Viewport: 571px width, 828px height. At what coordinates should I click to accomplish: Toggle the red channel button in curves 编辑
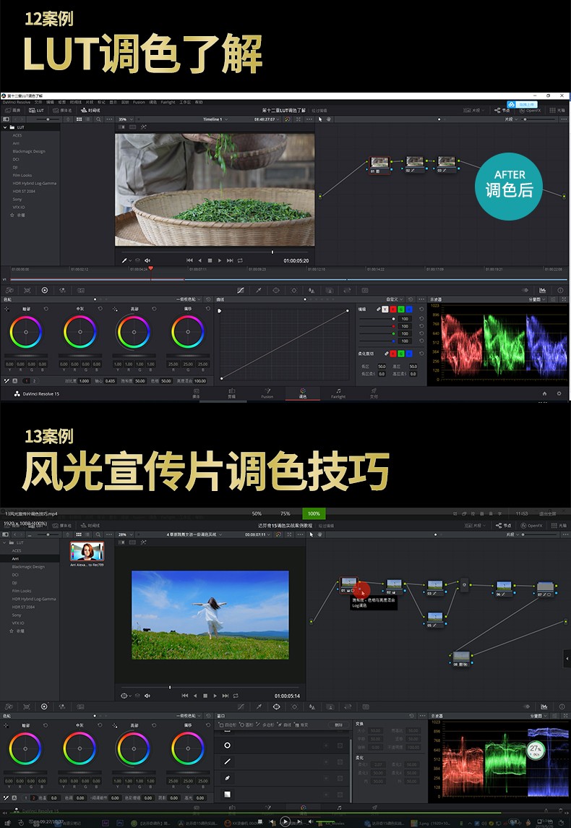point(393,309)
